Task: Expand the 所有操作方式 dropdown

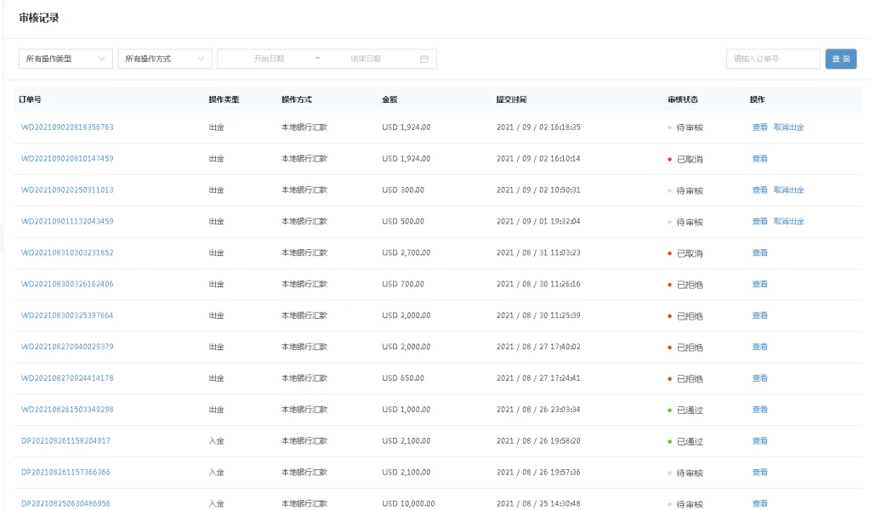Action: 164,59
